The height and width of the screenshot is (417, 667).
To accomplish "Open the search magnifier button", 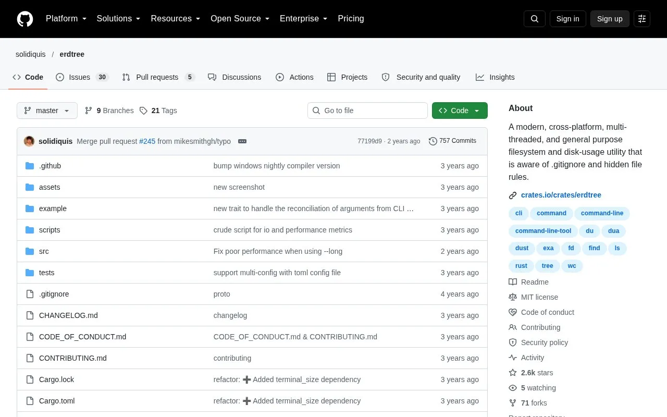I will [535, 19].
